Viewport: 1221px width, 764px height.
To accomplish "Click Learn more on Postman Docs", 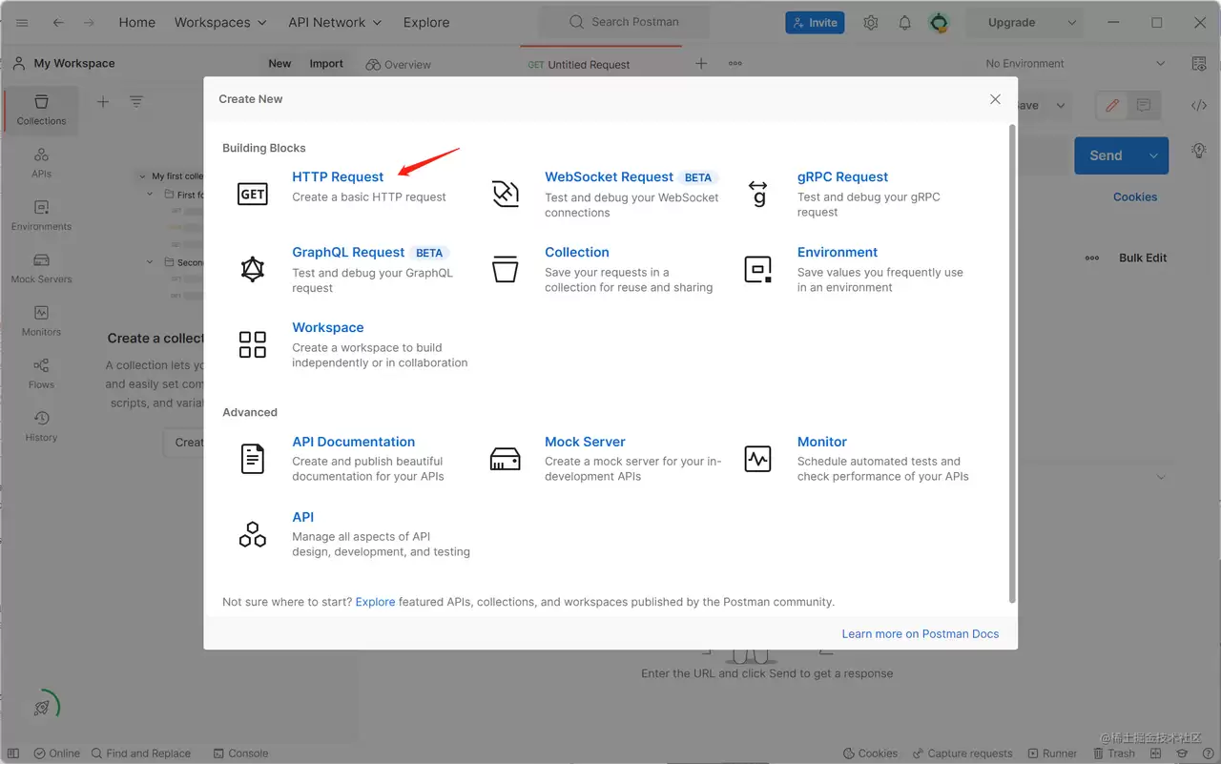I will tap(921, 633).
